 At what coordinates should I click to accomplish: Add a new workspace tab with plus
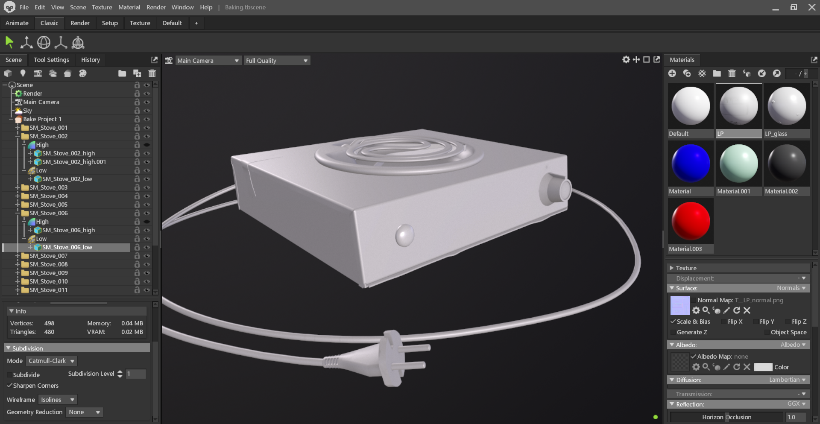pos(196,23)
